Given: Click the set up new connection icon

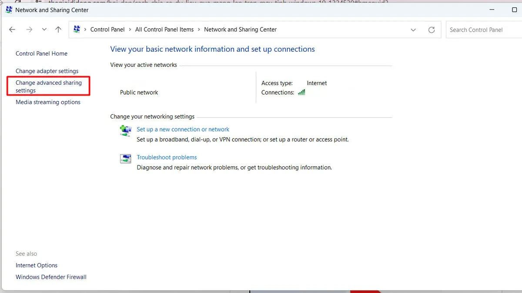Looking at the screenshot, I should click(125, 131).
